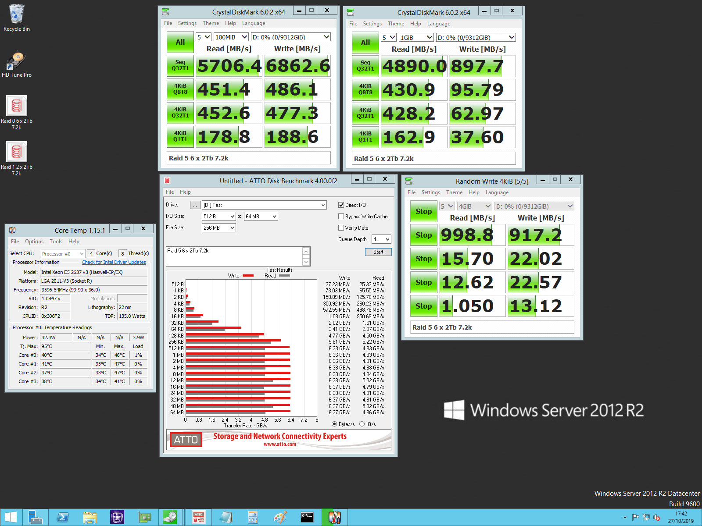Viewport: 702px width, 526px height.
Task: Uncheck Direct I/O in ATTO
Action: point(341,205)
